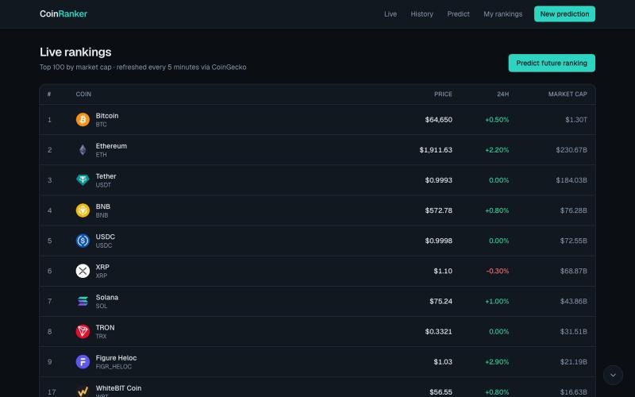Click the MARKET CAP column header
Viewport: 635px width, 397px height.
tap(568, 94)
